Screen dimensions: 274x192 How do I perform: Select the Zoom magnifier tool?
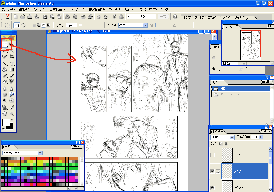12,113
